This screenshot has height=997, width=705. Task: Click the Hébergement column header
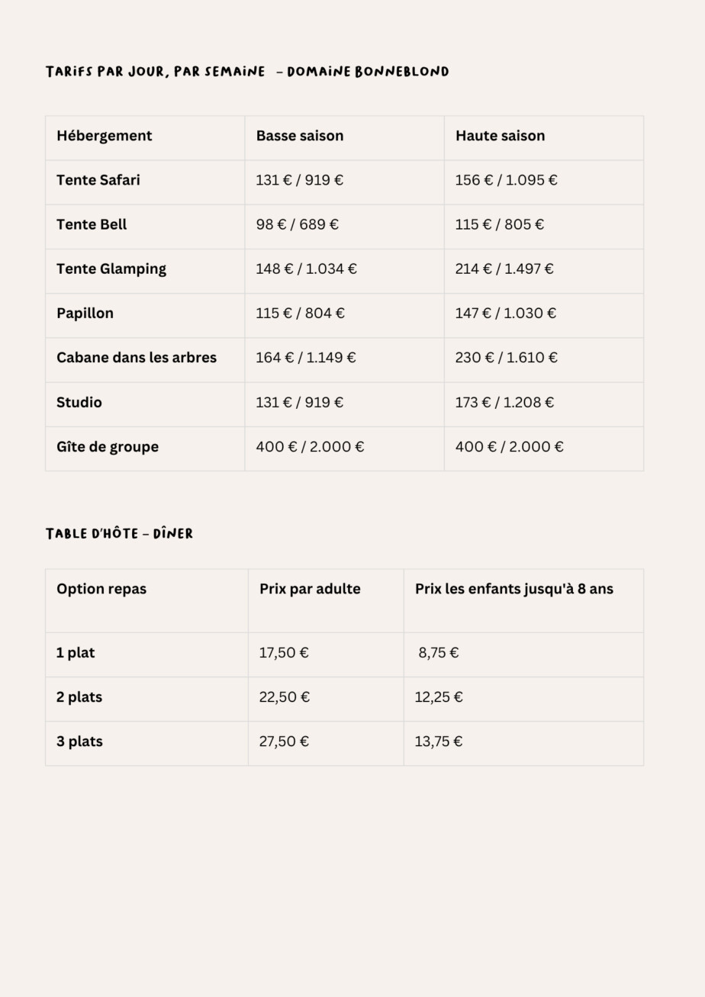click(104, 136)
